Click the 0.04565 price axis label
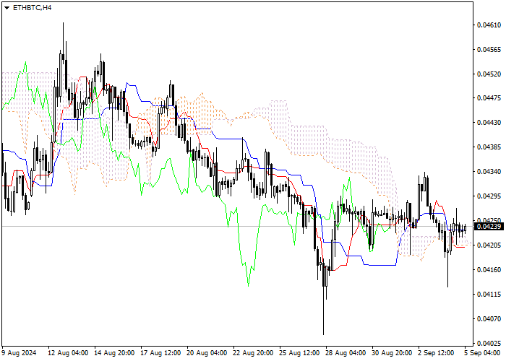This screenshot has width=506, height=361. click(x=489, y=50)
